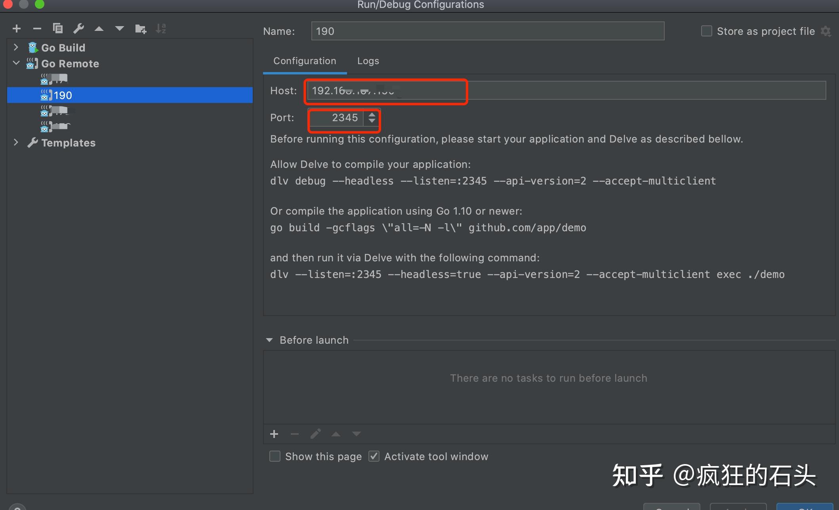Increment the Port value
The image size is (839, 510).
[372, 114]
